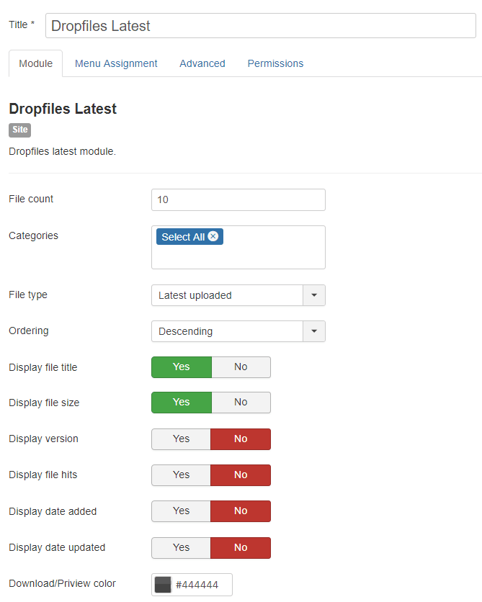482x602 pixels.
Task: Click the Site badge label
Action: pos(19,130)
